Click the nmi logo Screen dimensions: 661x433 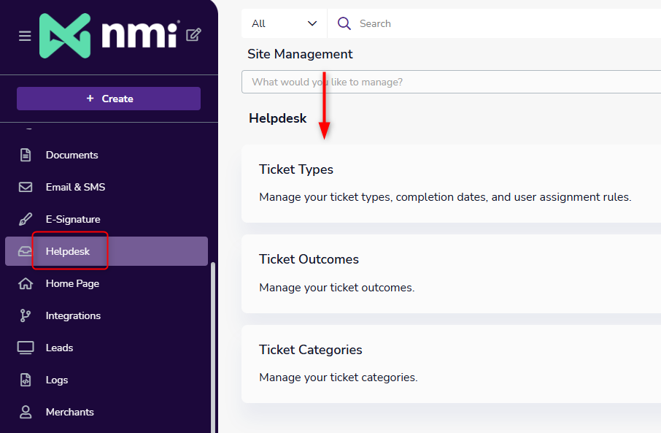(109, 35)
